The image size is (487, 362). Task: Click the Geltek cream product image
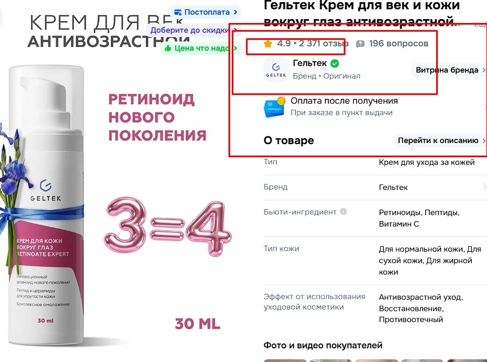[x=45, y=205]
